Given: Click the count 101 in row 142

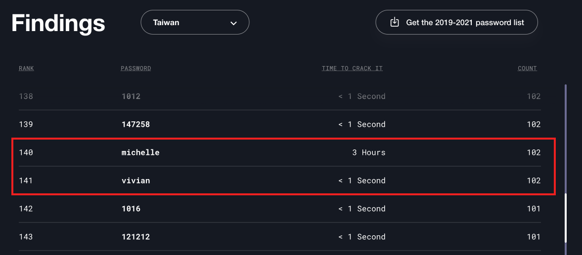Looking at the screenshot, I should [534, 209].
